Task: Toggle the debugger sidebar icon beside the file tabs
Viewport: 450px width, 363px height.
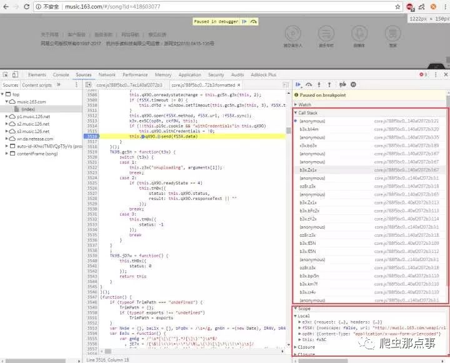Action: 286,85
